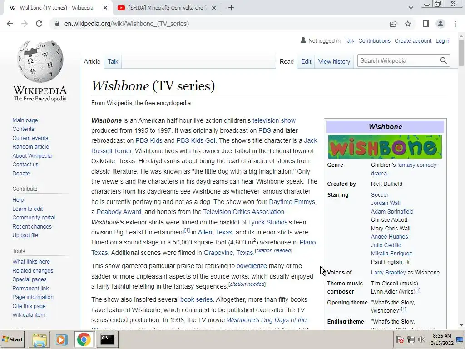The height and width of the screenshot is (349, 465).
Task: Open the Windows Start button
Action: coord(13,339)
